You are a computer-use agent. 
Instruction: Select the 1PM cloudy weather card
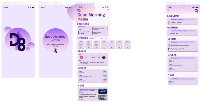(96, 45)
